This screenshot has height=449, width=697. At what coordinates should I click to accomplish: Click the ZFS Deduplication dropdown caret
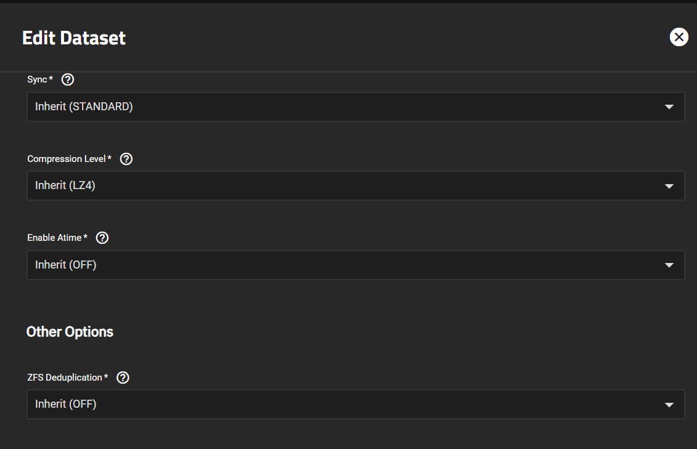click(x=669, y=405)
